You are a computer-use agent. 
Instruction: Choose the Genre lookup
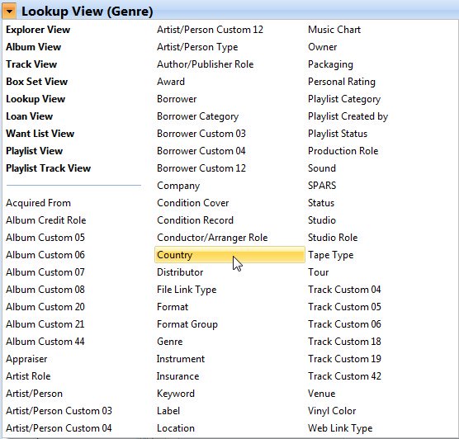(x=170, y=342)
